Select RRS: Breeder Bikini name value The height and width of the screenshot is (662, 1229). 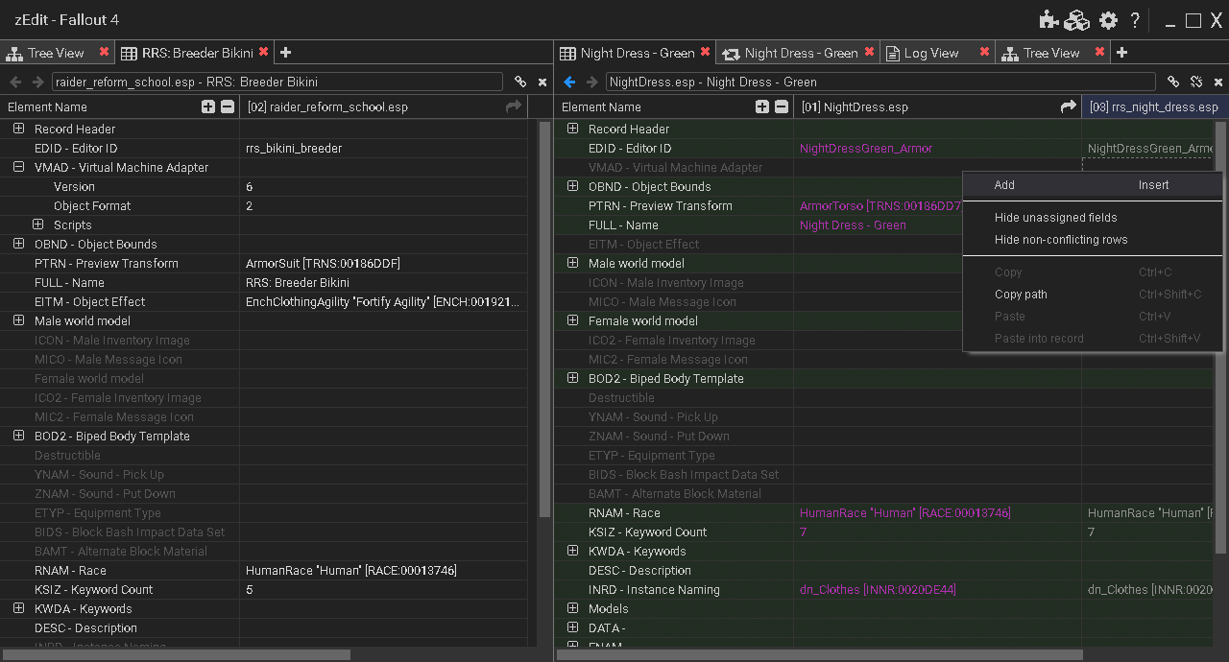pyautogui.click(x=298, y=282)
